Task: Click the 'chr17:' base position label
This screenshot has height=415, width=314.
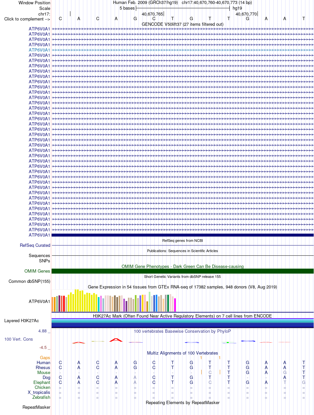Action: point(44,14)
